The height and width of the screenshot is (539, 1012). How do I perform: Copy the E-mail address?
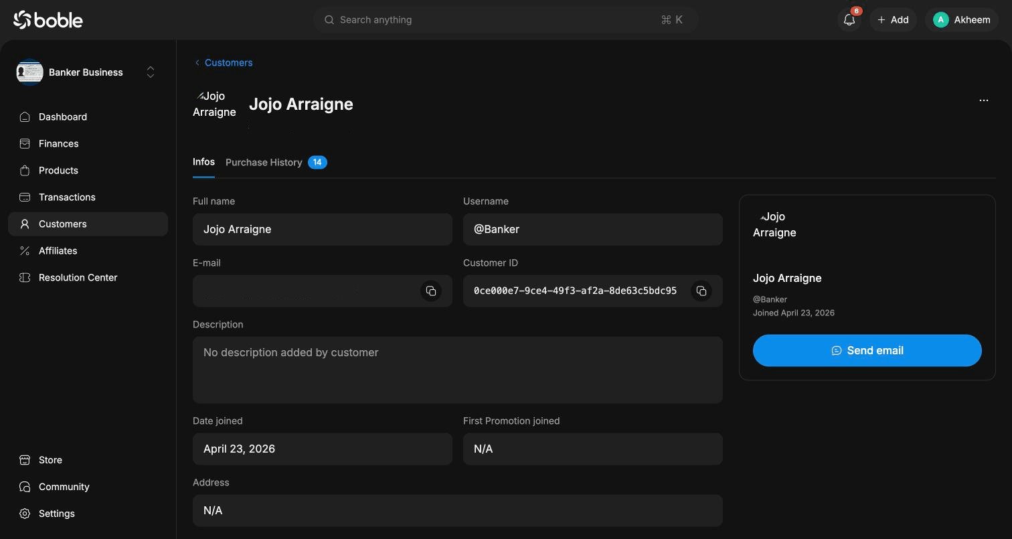tap(431, 291)
